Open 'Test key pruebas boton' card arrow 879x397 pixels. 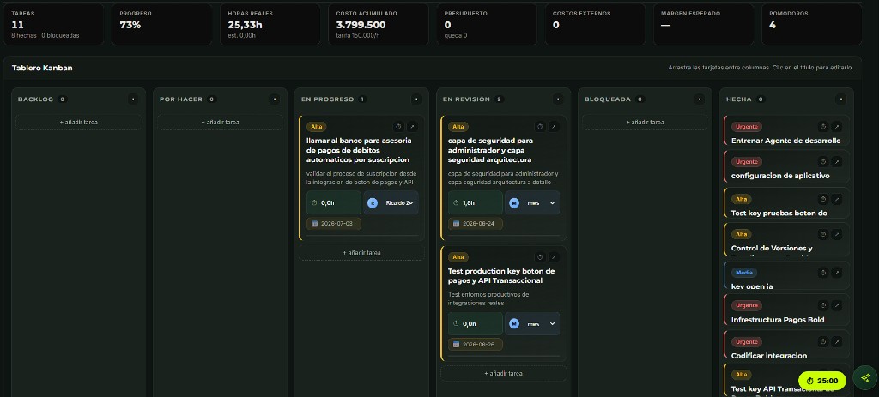click(x=836, y=199)
